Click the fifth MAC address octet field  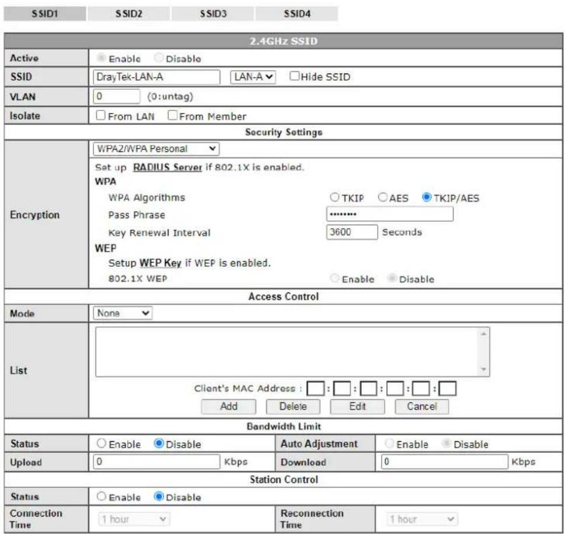(x=421, y=389)
